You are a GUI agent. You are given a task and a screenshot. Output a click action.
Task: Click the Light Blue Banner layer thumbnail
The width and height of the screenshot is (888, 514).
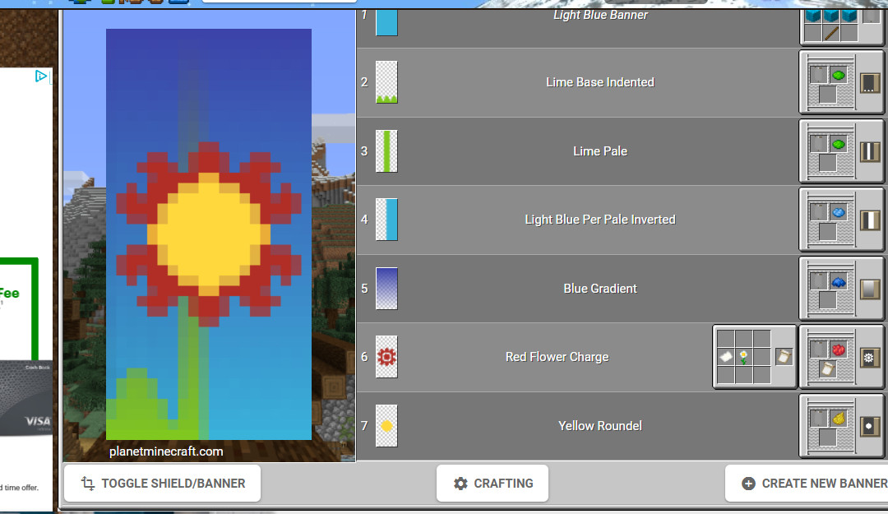pyautogui.click(x=386, y=23)
